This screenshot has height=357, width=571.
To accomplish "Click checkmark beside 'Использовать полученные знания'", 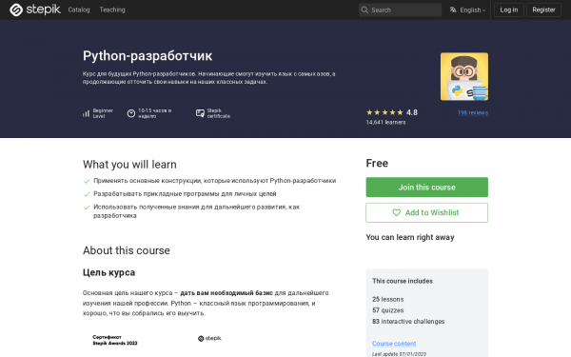I will [87, 208].
